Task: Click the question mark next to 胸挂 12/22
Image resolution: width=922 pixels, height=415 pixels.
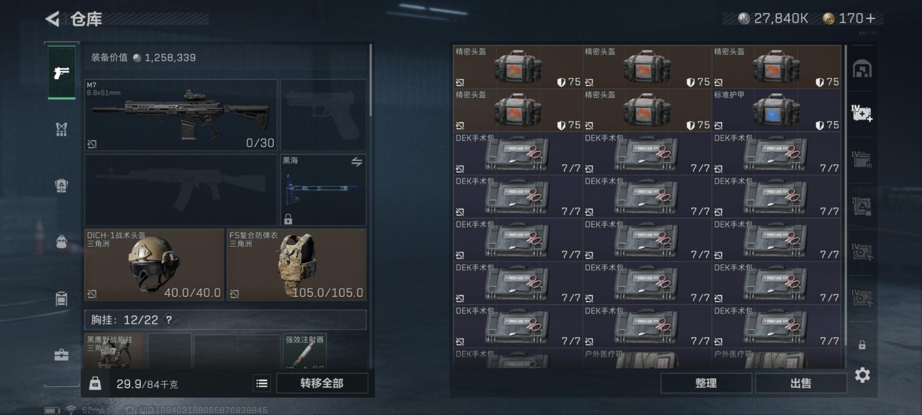Action: tap(169, 319)
